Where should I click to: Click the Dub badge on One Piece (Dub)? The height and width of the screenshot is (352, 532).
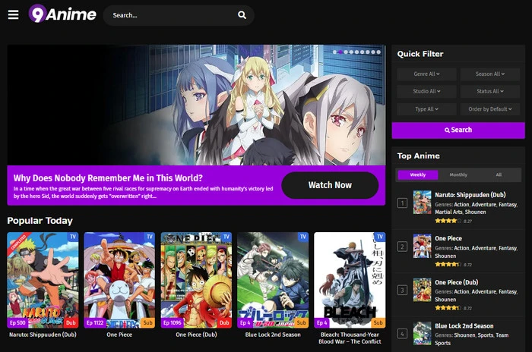click(224, 322)
